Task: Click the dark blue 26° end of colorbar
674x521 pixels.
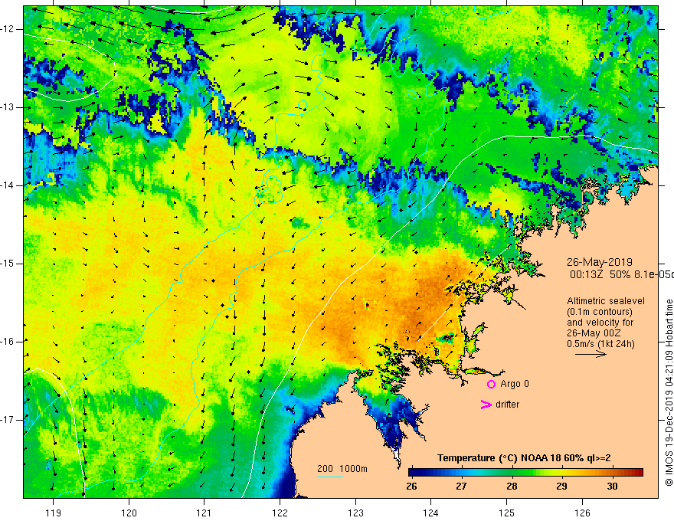Action: click(x=413, y=472)
